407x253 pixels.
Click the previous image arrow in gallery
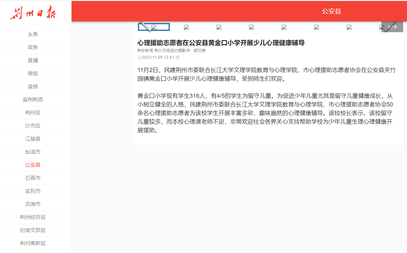(145, 26)
